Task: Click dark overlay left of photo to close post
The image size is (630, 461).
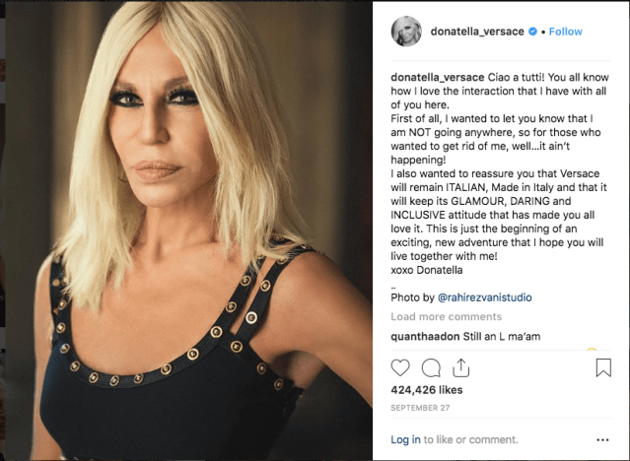Action: [x=2, y=230]
